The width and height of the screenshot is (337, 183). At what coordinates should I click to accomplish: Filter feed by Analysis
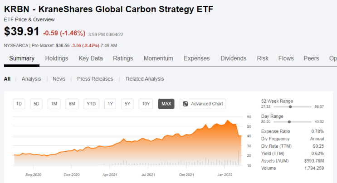point(31,79)
